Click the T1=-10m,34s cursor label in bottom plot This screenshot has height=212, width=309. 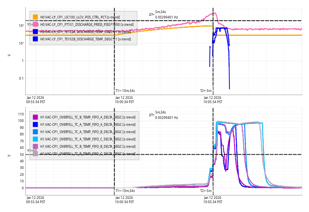[x=125, y=191]
